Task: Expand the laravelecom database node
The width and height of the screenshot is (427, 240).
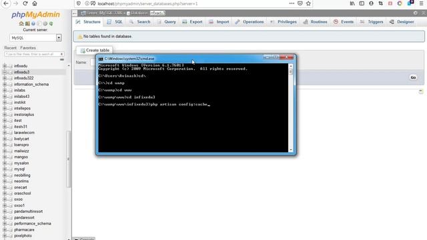Action: [x=5, y=133]
